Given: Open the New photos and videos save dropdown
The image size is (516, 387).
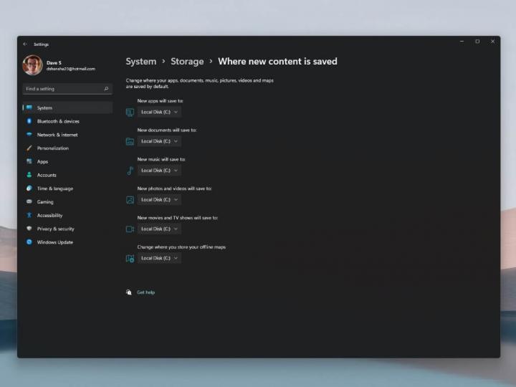Looking at the screenshot, I should 159,200.
